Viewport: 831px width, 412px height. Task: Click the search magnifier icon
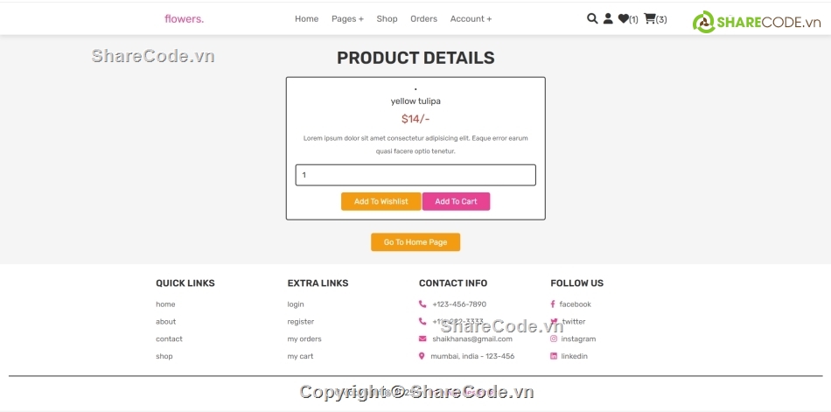tap(592, 18)
